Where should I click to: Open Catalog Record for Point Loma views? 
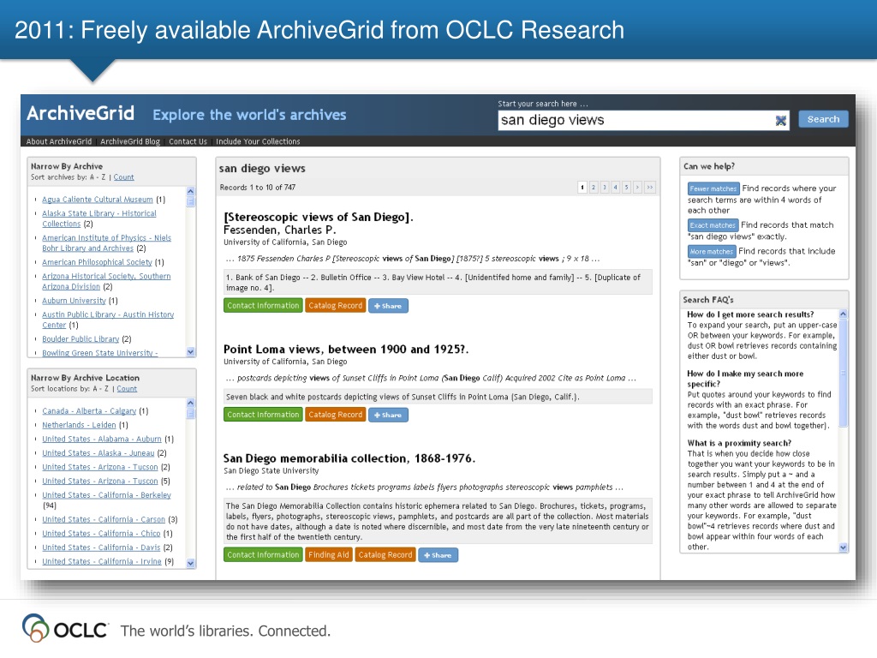tap(336, 415)
